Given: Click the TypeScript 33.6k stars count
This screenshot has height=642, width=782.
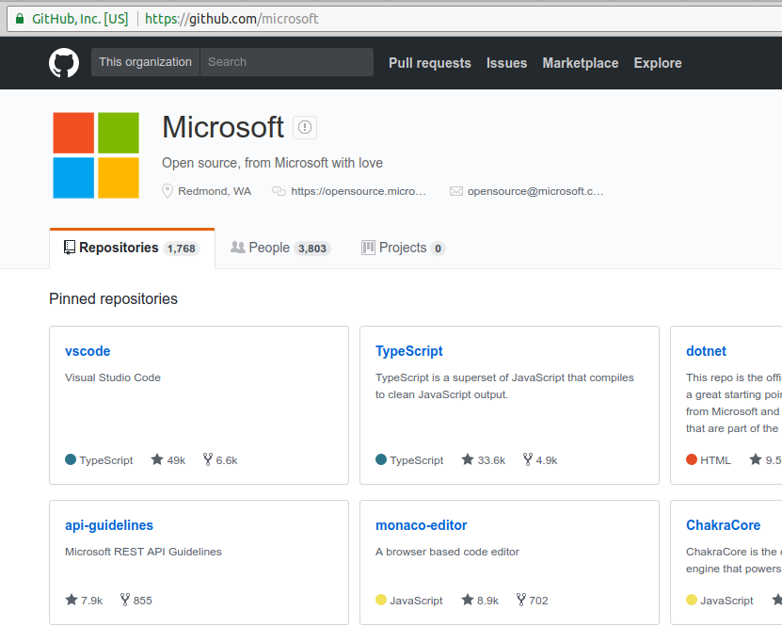Looking at the screenshot, I should [x=491, y=460].
